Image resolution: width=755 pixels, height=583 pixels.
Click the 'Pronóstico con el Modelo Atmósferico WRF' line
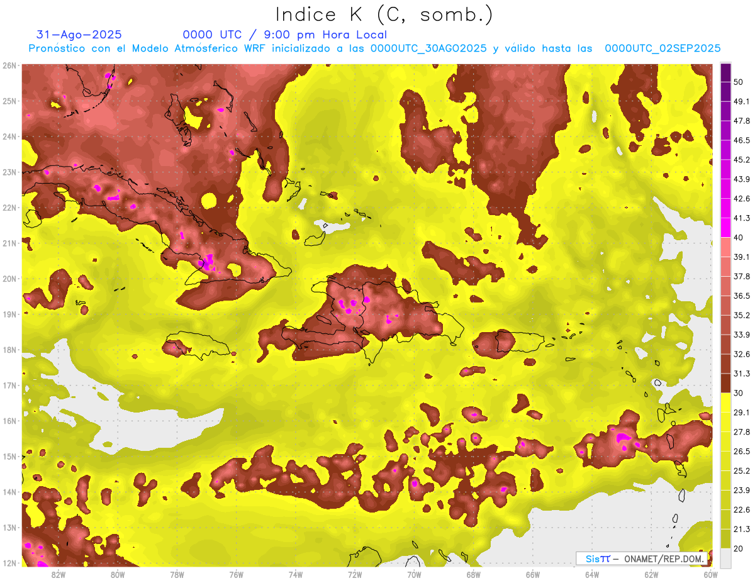pyautogui.click(x=374, y=48)
